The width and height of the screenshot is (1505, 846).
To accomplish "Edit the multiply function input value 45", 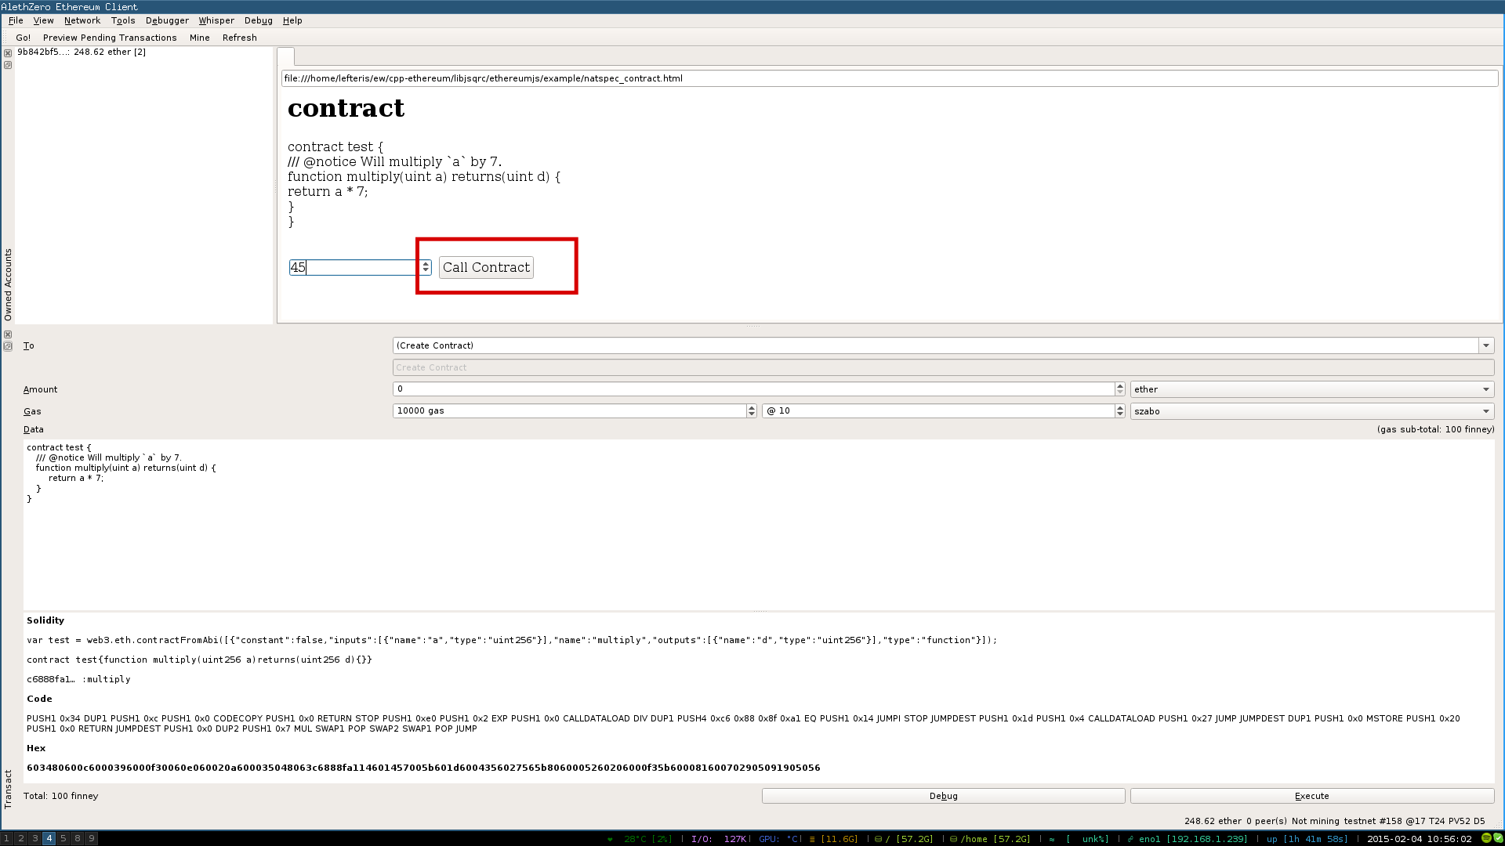I will (353, 268).
